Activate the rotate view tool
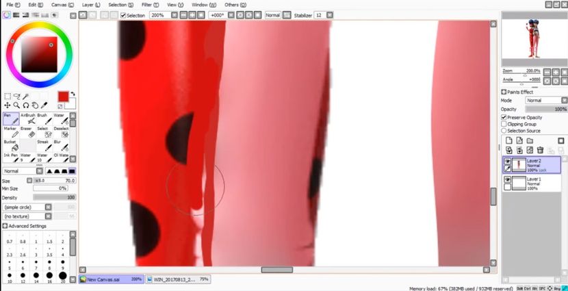This screenshot has height=291, width=568. coord(26,105)
